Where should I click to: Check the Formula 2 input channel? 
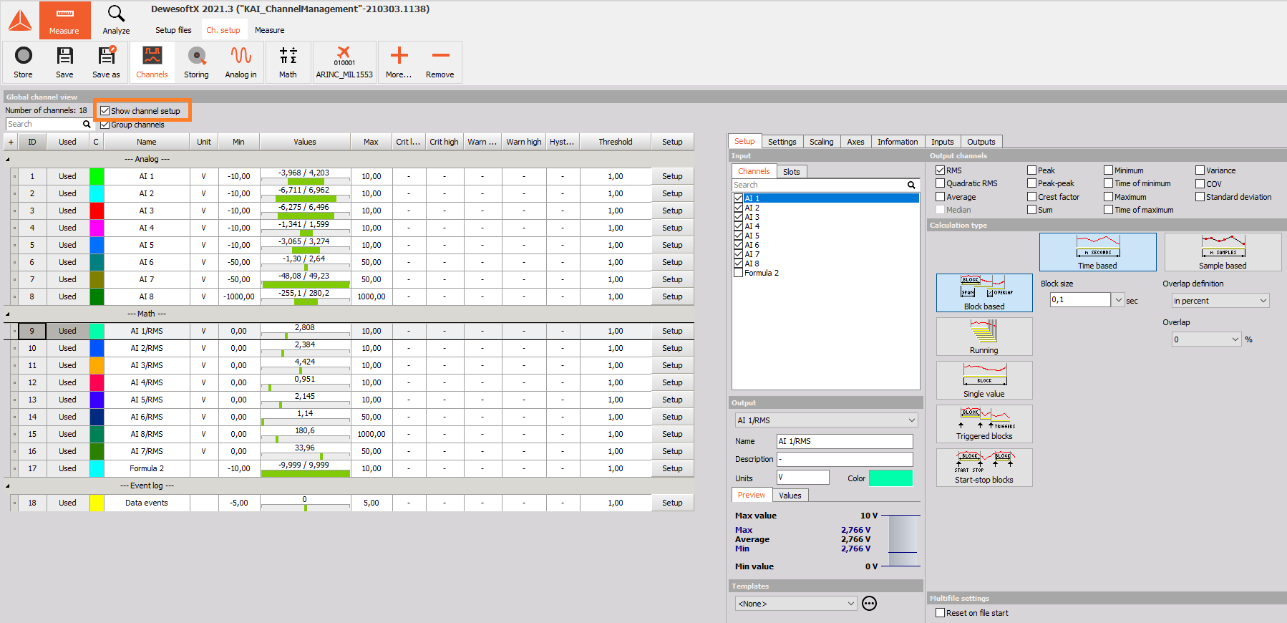[738, 273]
